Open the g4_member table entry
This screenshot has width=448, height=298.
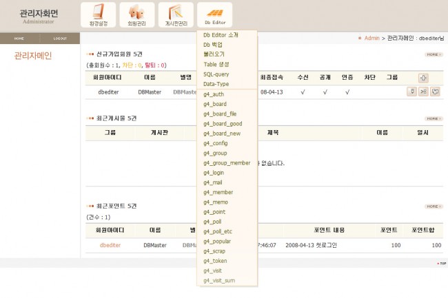pos(218,192)
